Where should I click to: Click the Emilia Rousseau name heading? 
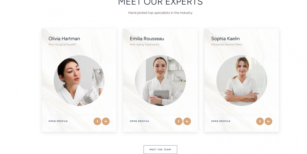(147, 39)
